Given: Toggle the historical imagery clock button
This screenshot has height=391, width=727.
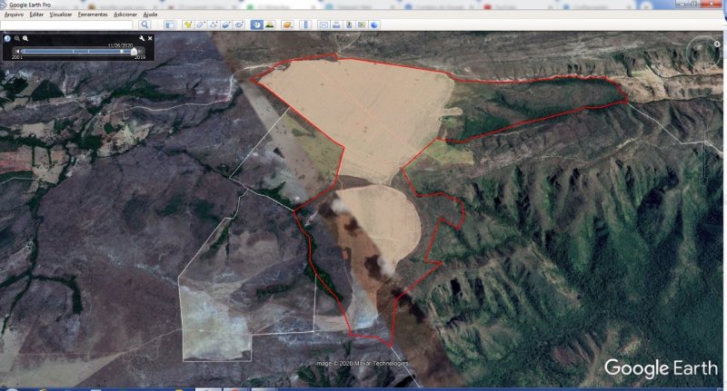Looking at the screenshot, I should [x=257, y=24].
